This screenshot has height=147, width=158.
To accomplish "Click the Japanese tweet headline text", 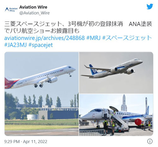I will [78, 27].
